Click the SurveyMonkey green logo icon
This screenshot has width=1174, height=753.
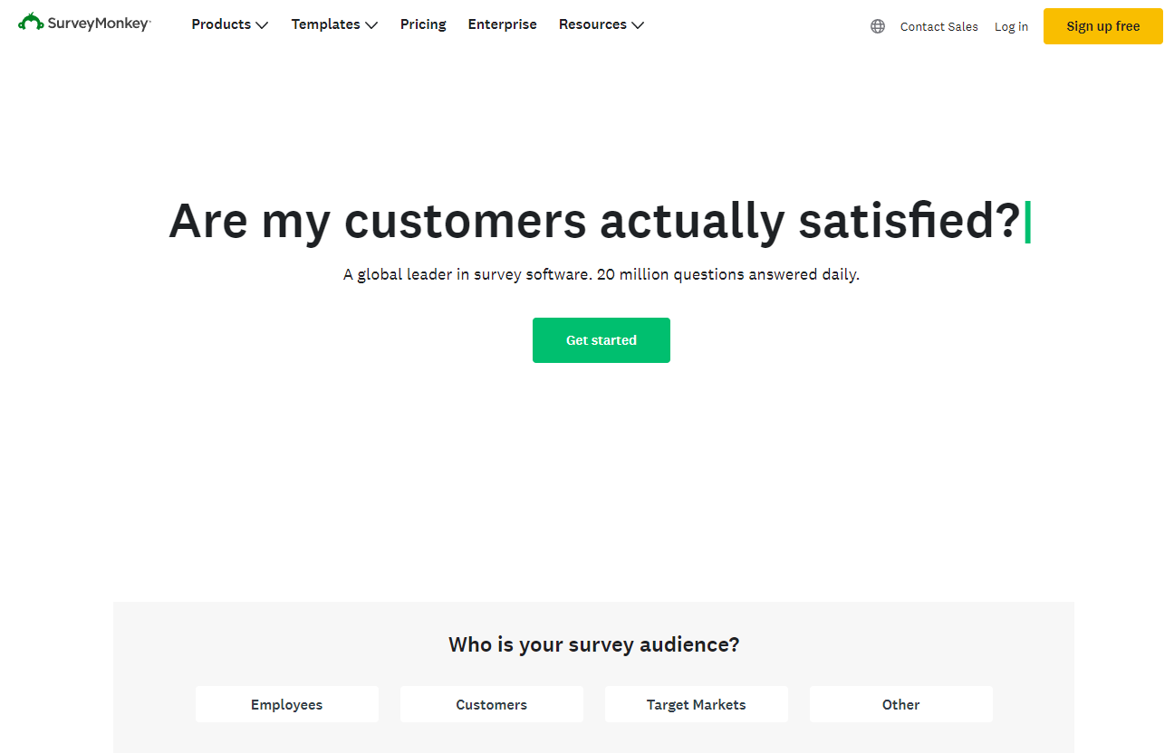coord(31,22)
